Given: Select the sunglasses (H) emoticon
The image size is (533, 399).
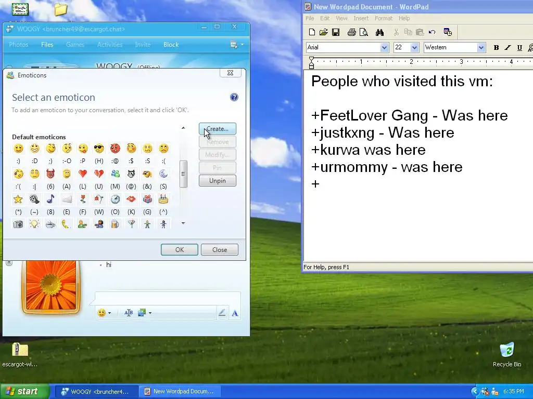Looking at the screenshot, I should pos(99,148).
